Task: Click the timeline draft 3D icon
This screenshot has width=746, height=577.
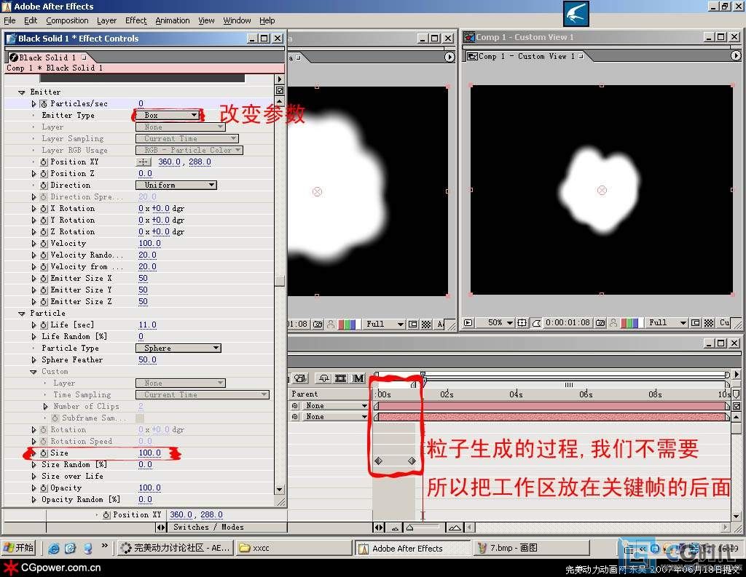Action: tap(299, 379)
